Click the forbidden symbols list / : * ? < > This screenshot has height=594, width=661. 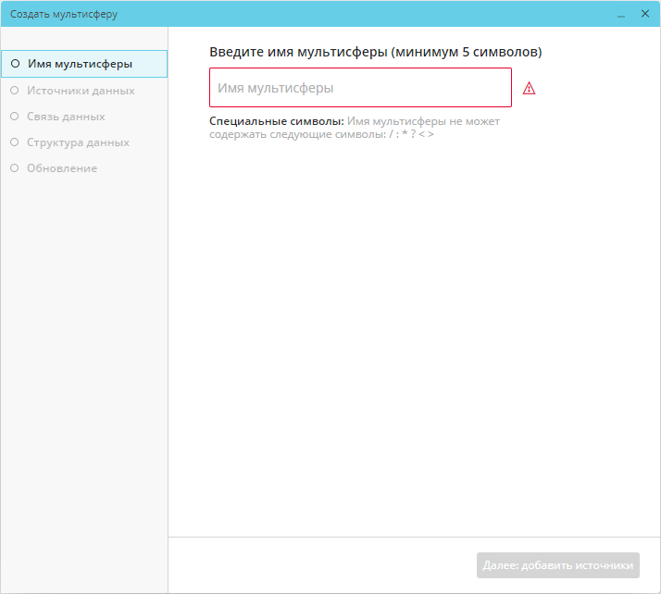coord(411,134)
